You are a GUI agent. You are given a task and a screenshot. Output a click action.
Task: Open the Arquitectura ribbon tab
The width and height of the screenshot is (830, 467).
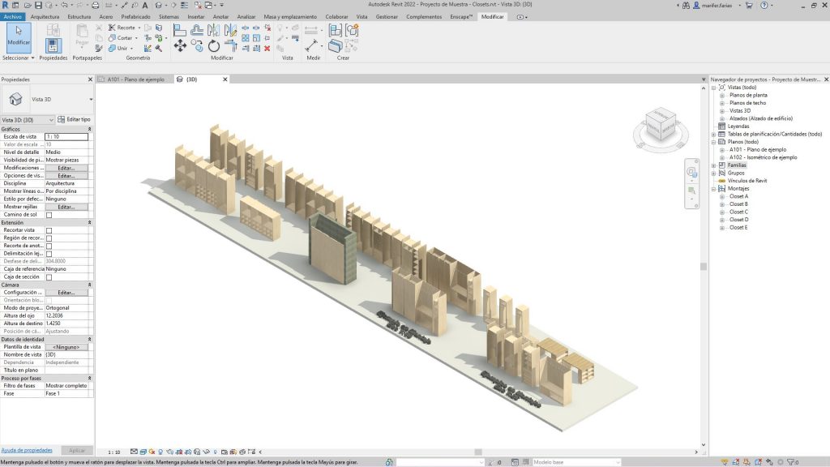tap(45, 16)
